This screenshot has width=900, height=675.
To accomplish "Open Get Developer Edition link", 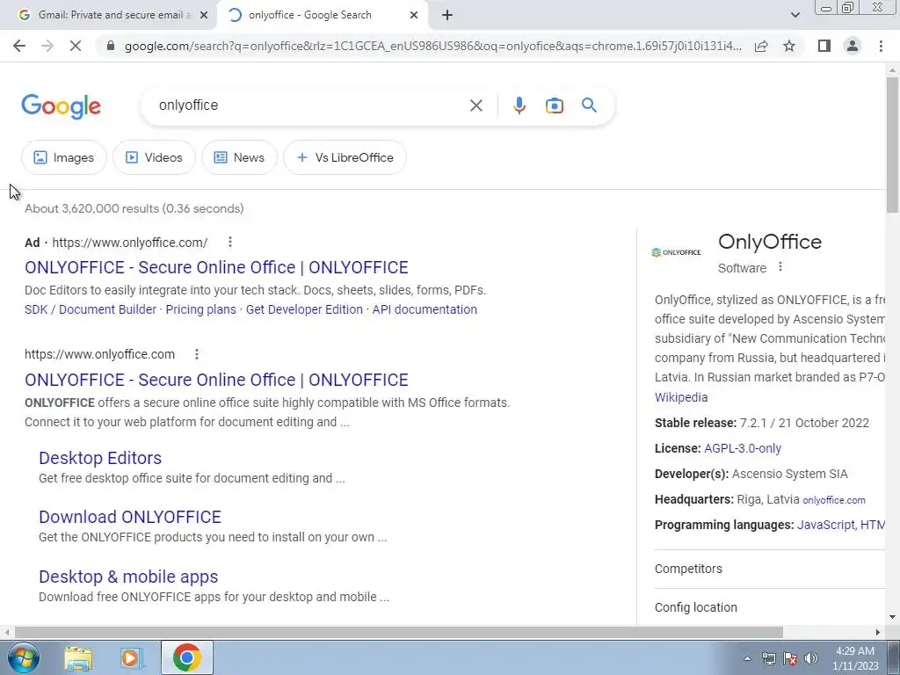I will (304, 309).
